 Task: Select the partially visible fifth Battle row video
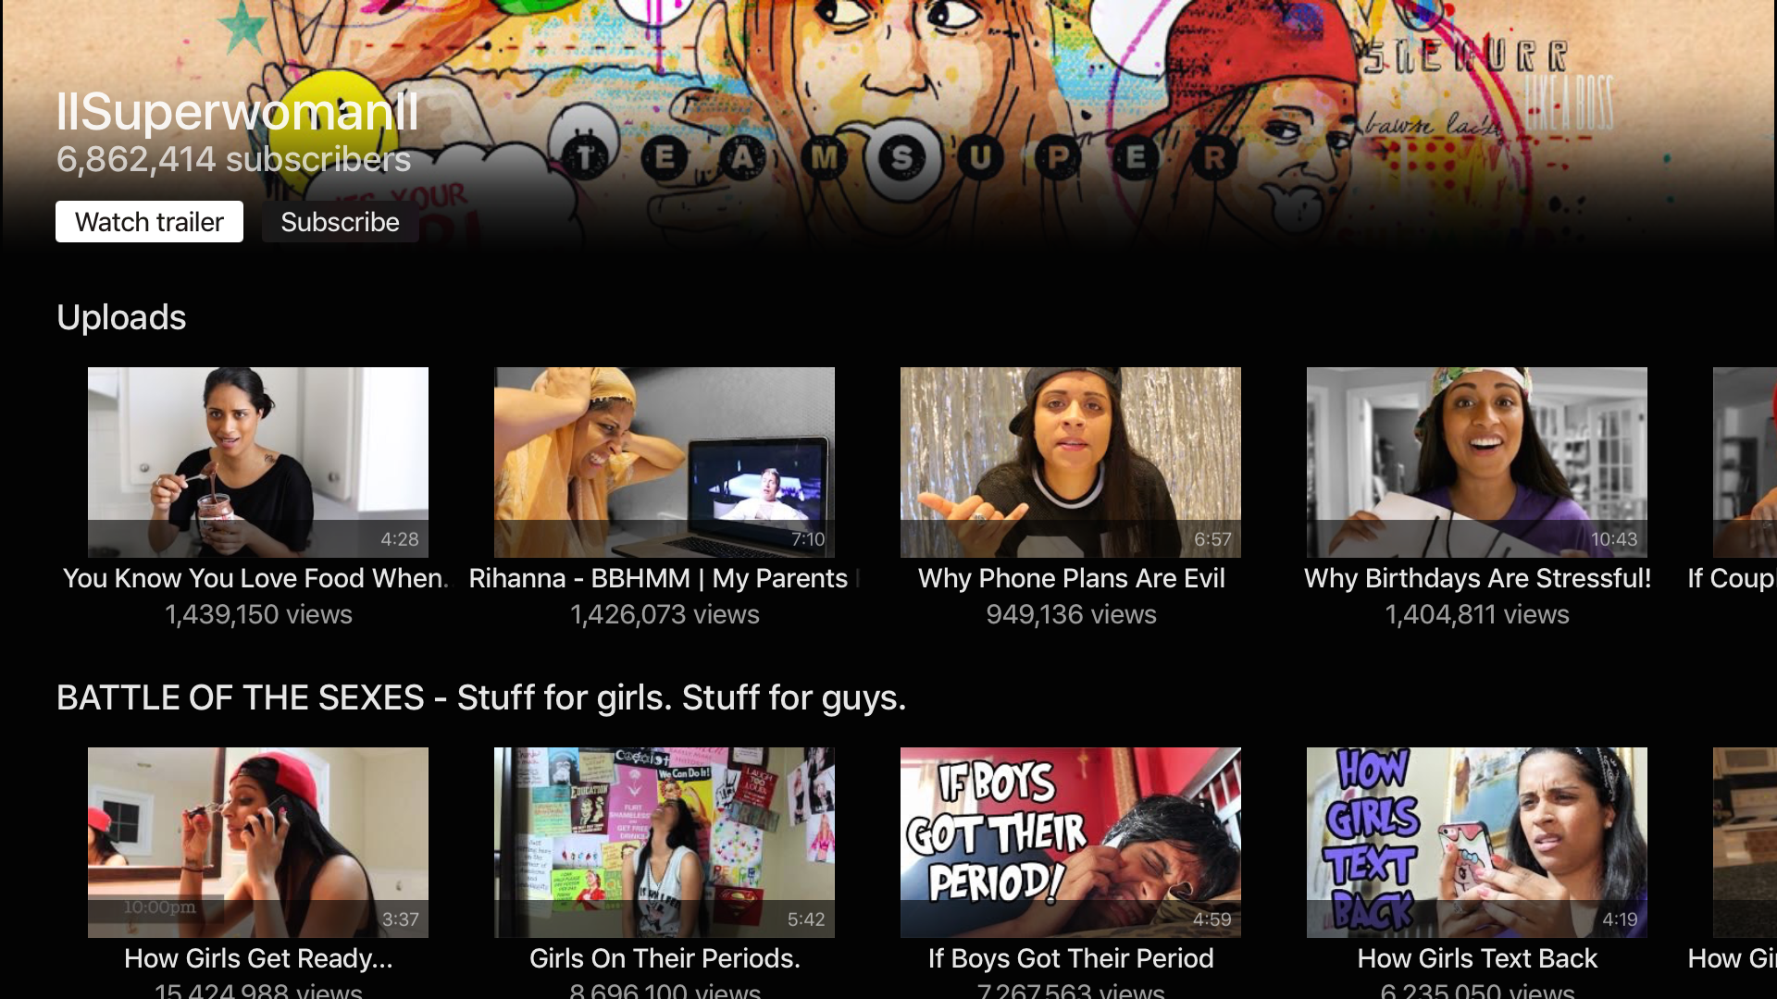pyautogui.click(x=1746, y=842)
